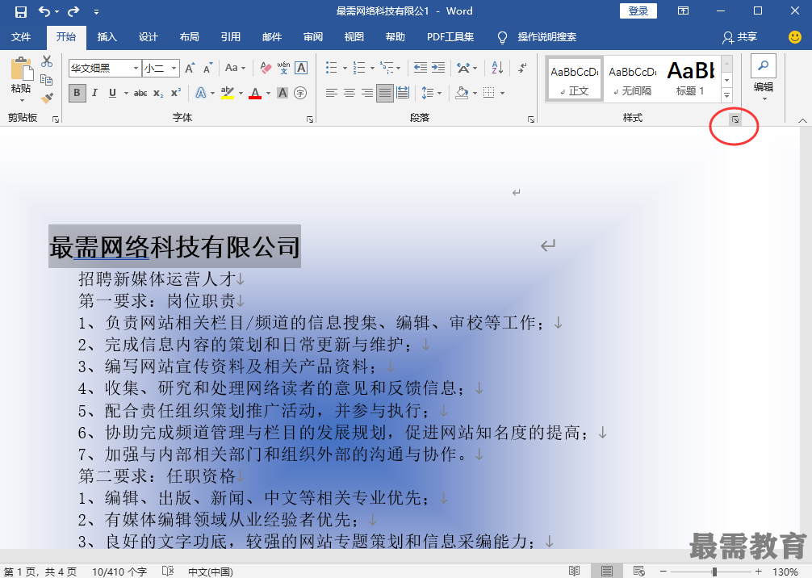Switch to the 审阅 tab
Viewport: 812px width, 578px height.
(x=313, y=37)
